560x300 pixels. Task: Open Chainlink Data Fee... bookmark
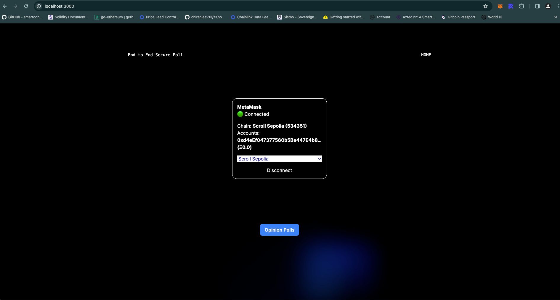(251, 17)
